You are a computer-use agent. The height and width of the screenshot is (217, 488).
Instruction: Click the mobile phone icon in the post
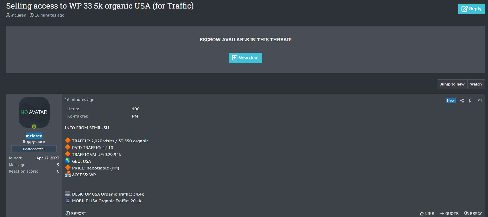(68, 200)
